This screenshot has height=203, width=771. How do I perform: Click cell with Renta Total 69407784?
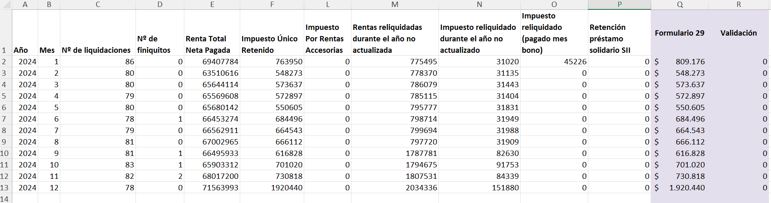pos(212,61)
